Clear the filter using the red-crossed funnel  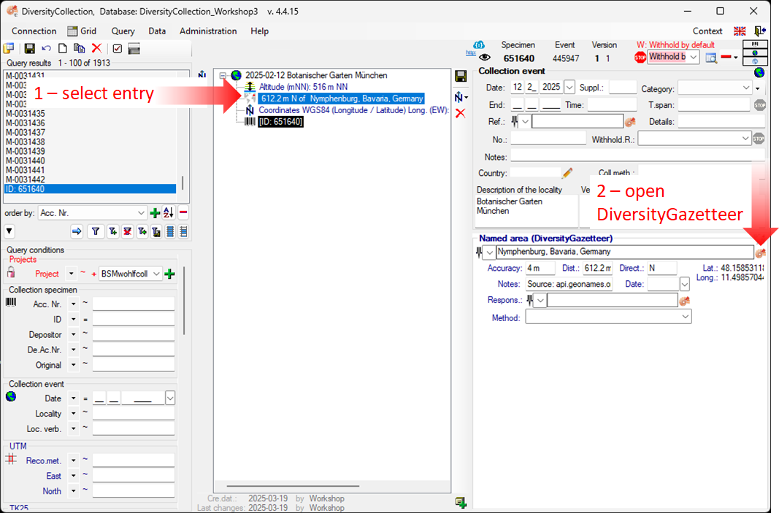(x=128, y=231)
